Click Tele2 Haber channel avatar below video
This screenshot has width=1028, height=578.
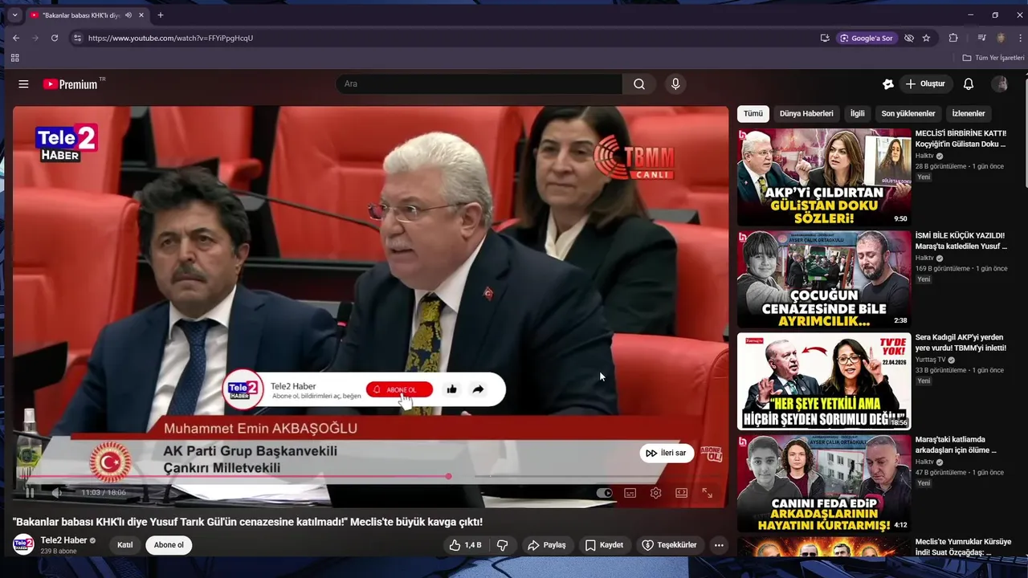pos(23,544)
